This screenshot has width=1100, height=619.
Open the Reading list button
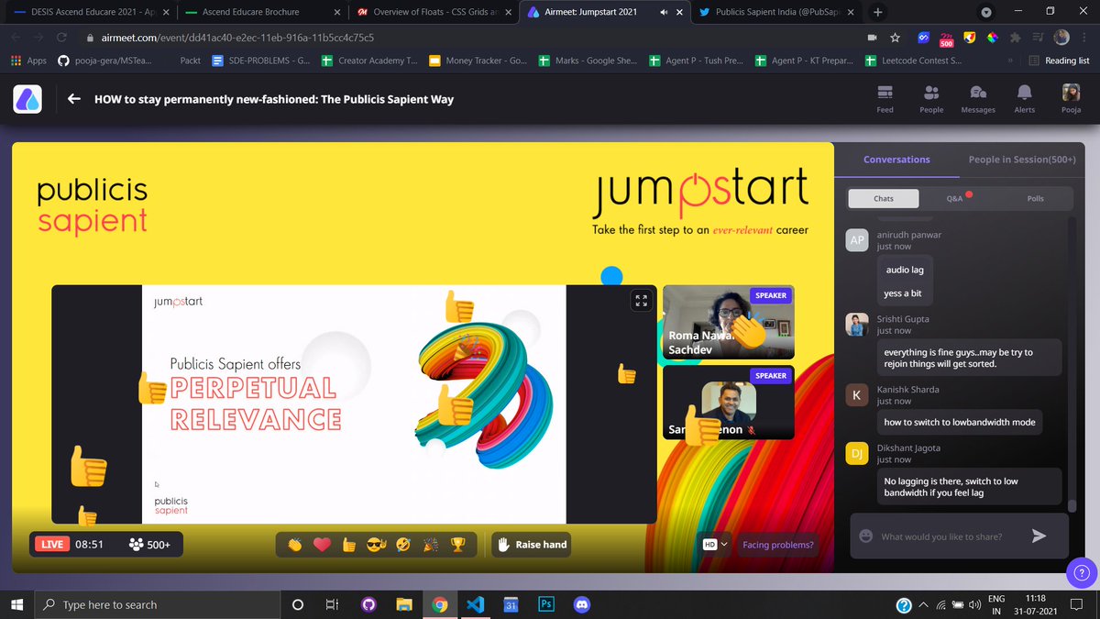click(x=1059, y=61)
